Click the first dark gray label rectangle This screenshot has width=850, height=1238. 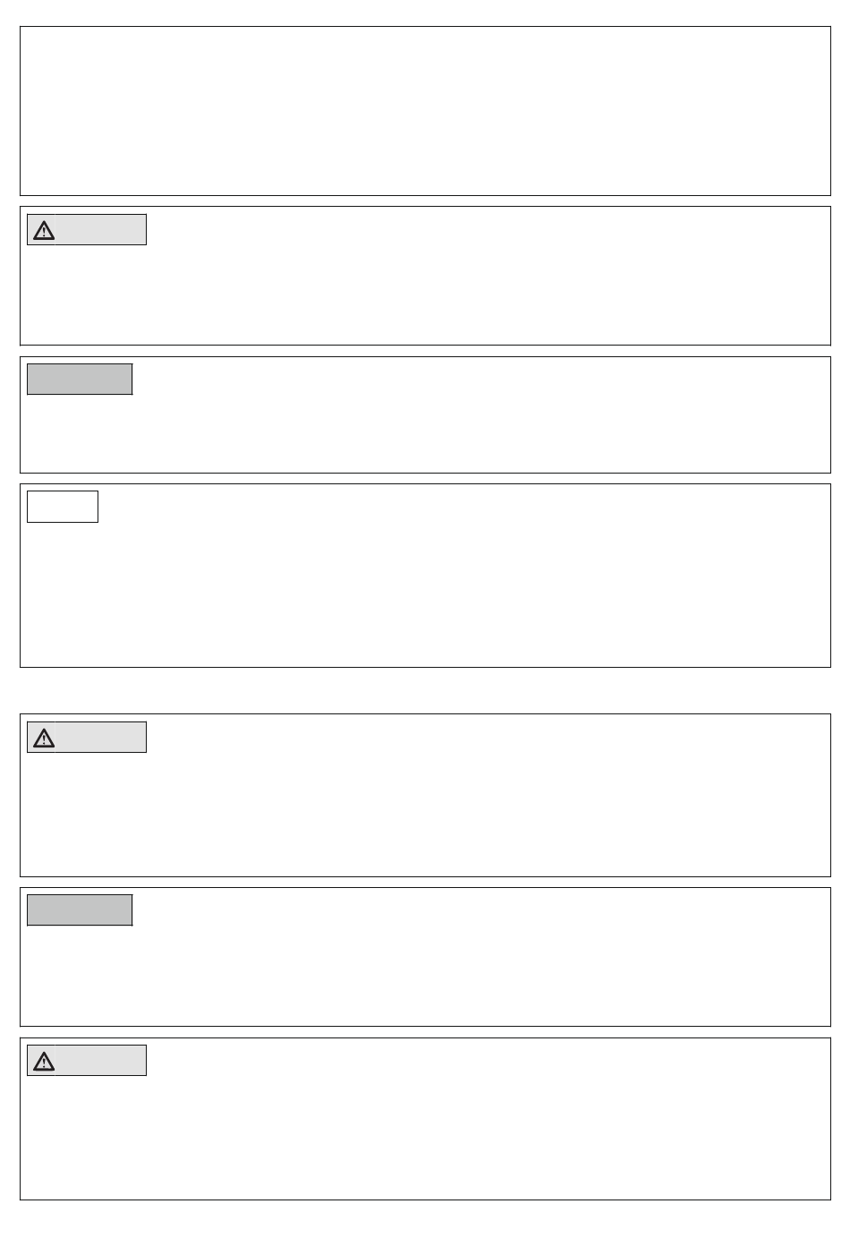tap(80, 379)
